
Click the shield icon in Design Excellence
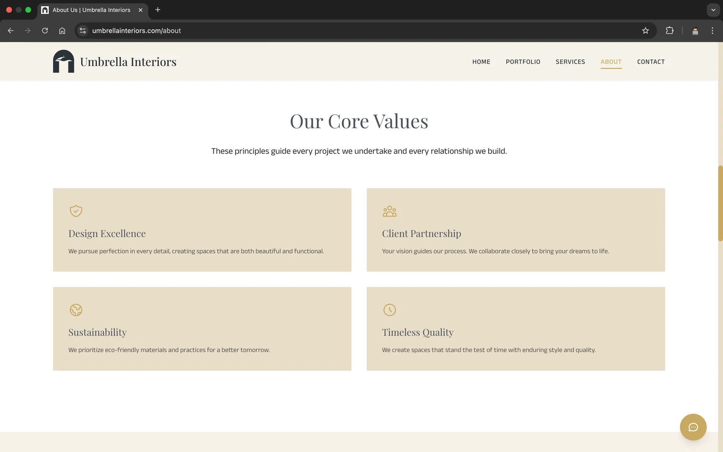click(76, 211)
